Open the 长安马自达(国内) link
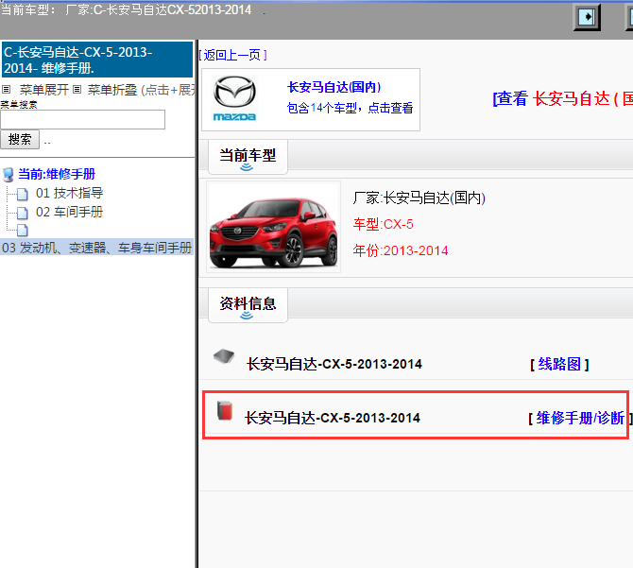 (334, 87)
